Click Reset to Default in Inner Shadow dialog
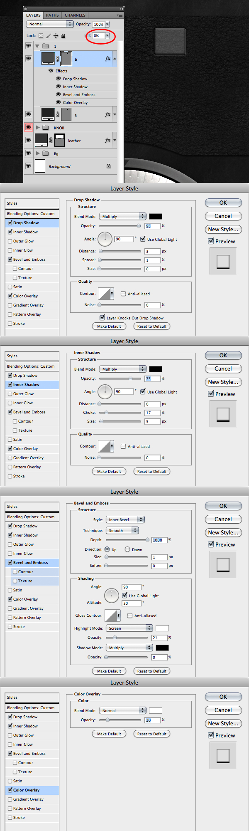Screen dimensions: 249x831 [x=152, y=472]
